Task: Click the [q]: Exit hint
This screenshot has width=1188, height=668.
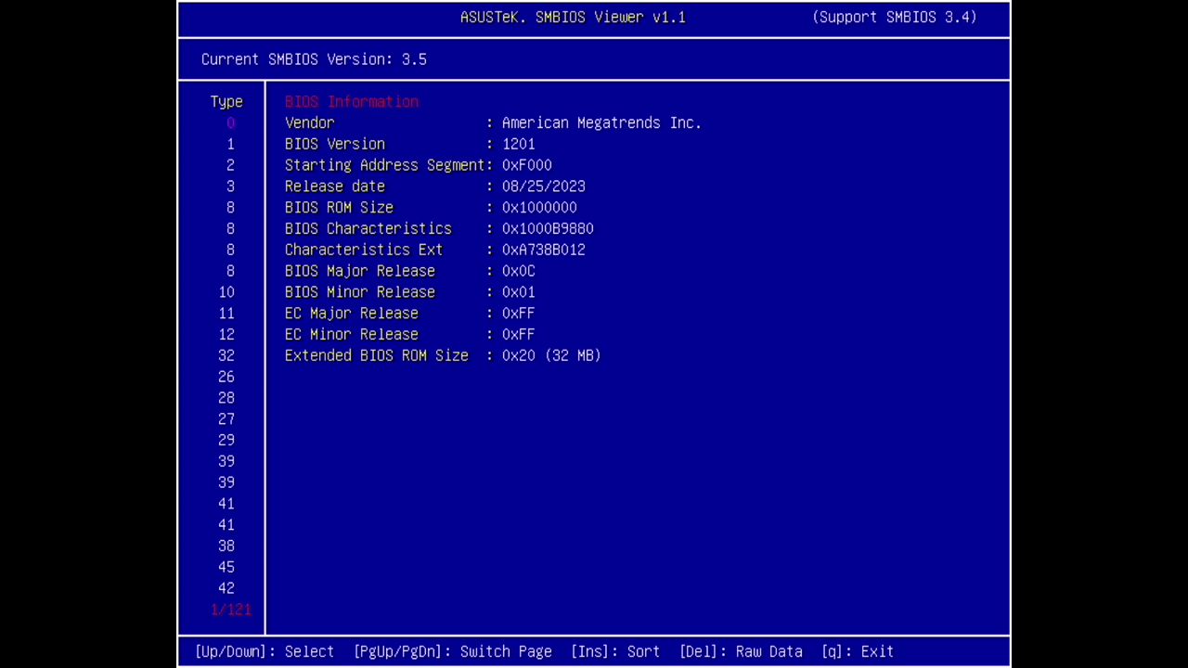Action: point(858,651)
